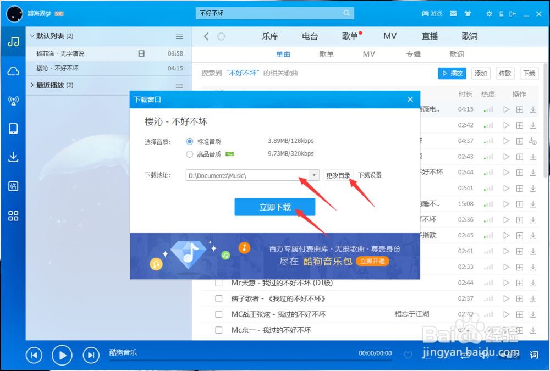Check the Mc天意 song checkbox
The width and height of the screenshot is (550, 371).
click(218, 283)
